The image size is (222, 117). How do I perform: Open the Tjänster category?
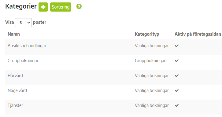[15, 105]
